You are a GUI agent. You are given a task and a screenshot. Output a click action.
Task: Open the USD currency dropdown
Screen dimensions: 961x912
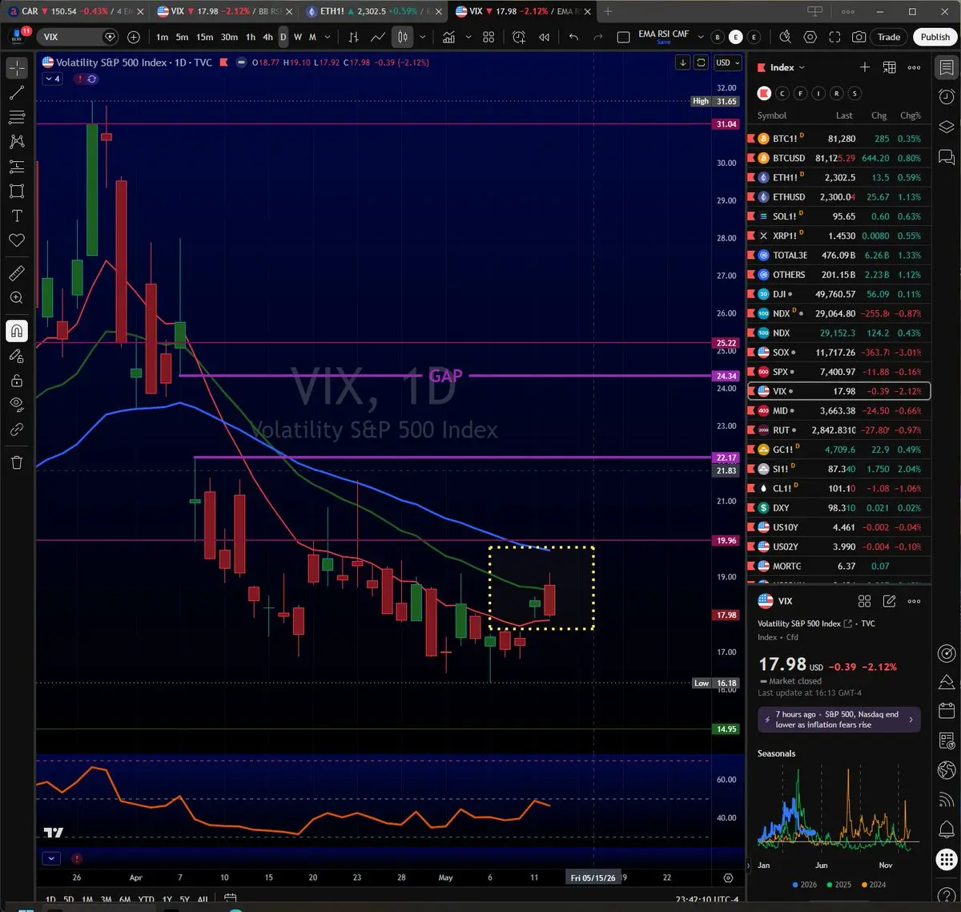click(728, 63)
